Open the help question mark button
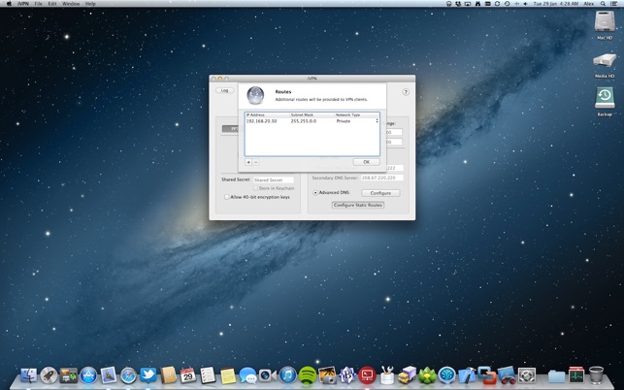Viewport: 624px width, 390px height. (x=406, y=92)
